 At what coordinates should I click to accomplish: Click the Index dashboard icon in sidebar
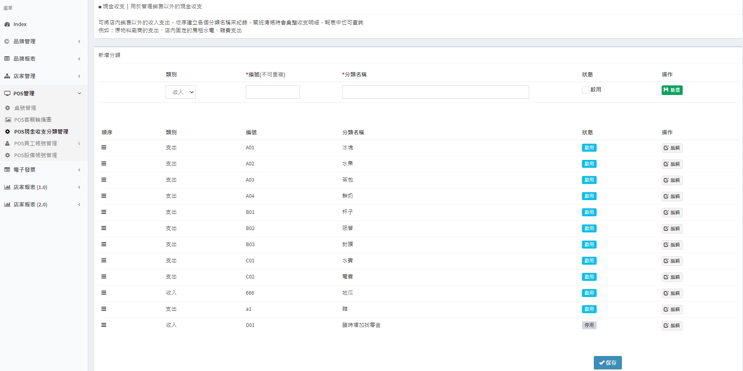7,24
